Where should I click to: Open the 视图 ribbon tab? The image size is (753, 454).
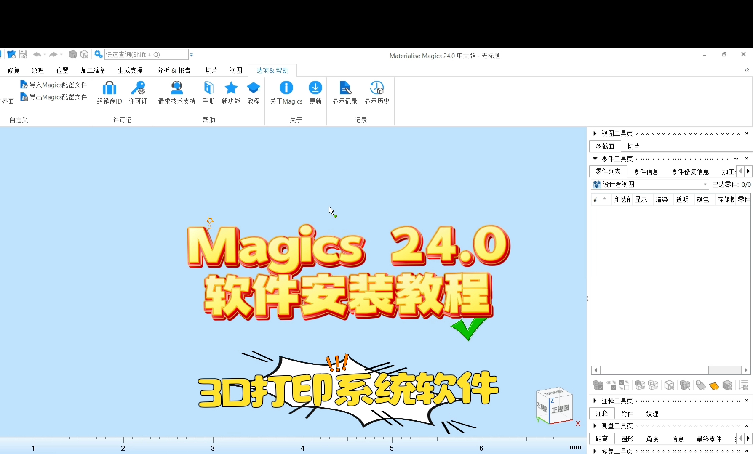pos(236,70)
